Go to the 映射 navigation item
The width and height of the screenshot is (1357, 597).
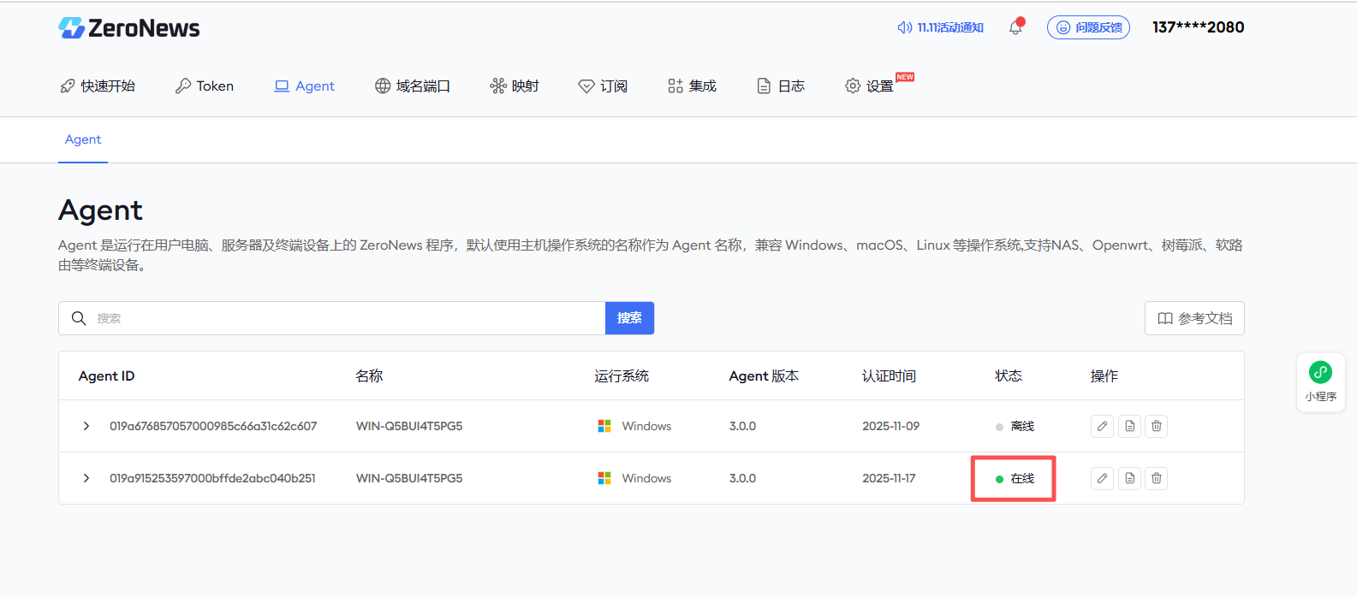coord(515,86)
